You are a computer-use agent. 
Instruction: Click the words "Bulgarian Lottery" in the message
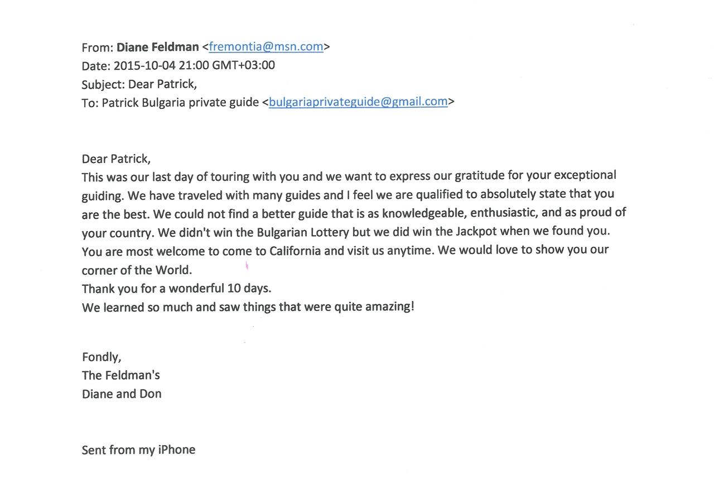pyautogui.click(x=303, y=232)
